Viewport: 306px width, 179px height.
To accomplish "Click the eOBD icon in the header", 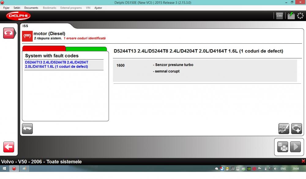I will pyautogui.click(x=279, y=16).
